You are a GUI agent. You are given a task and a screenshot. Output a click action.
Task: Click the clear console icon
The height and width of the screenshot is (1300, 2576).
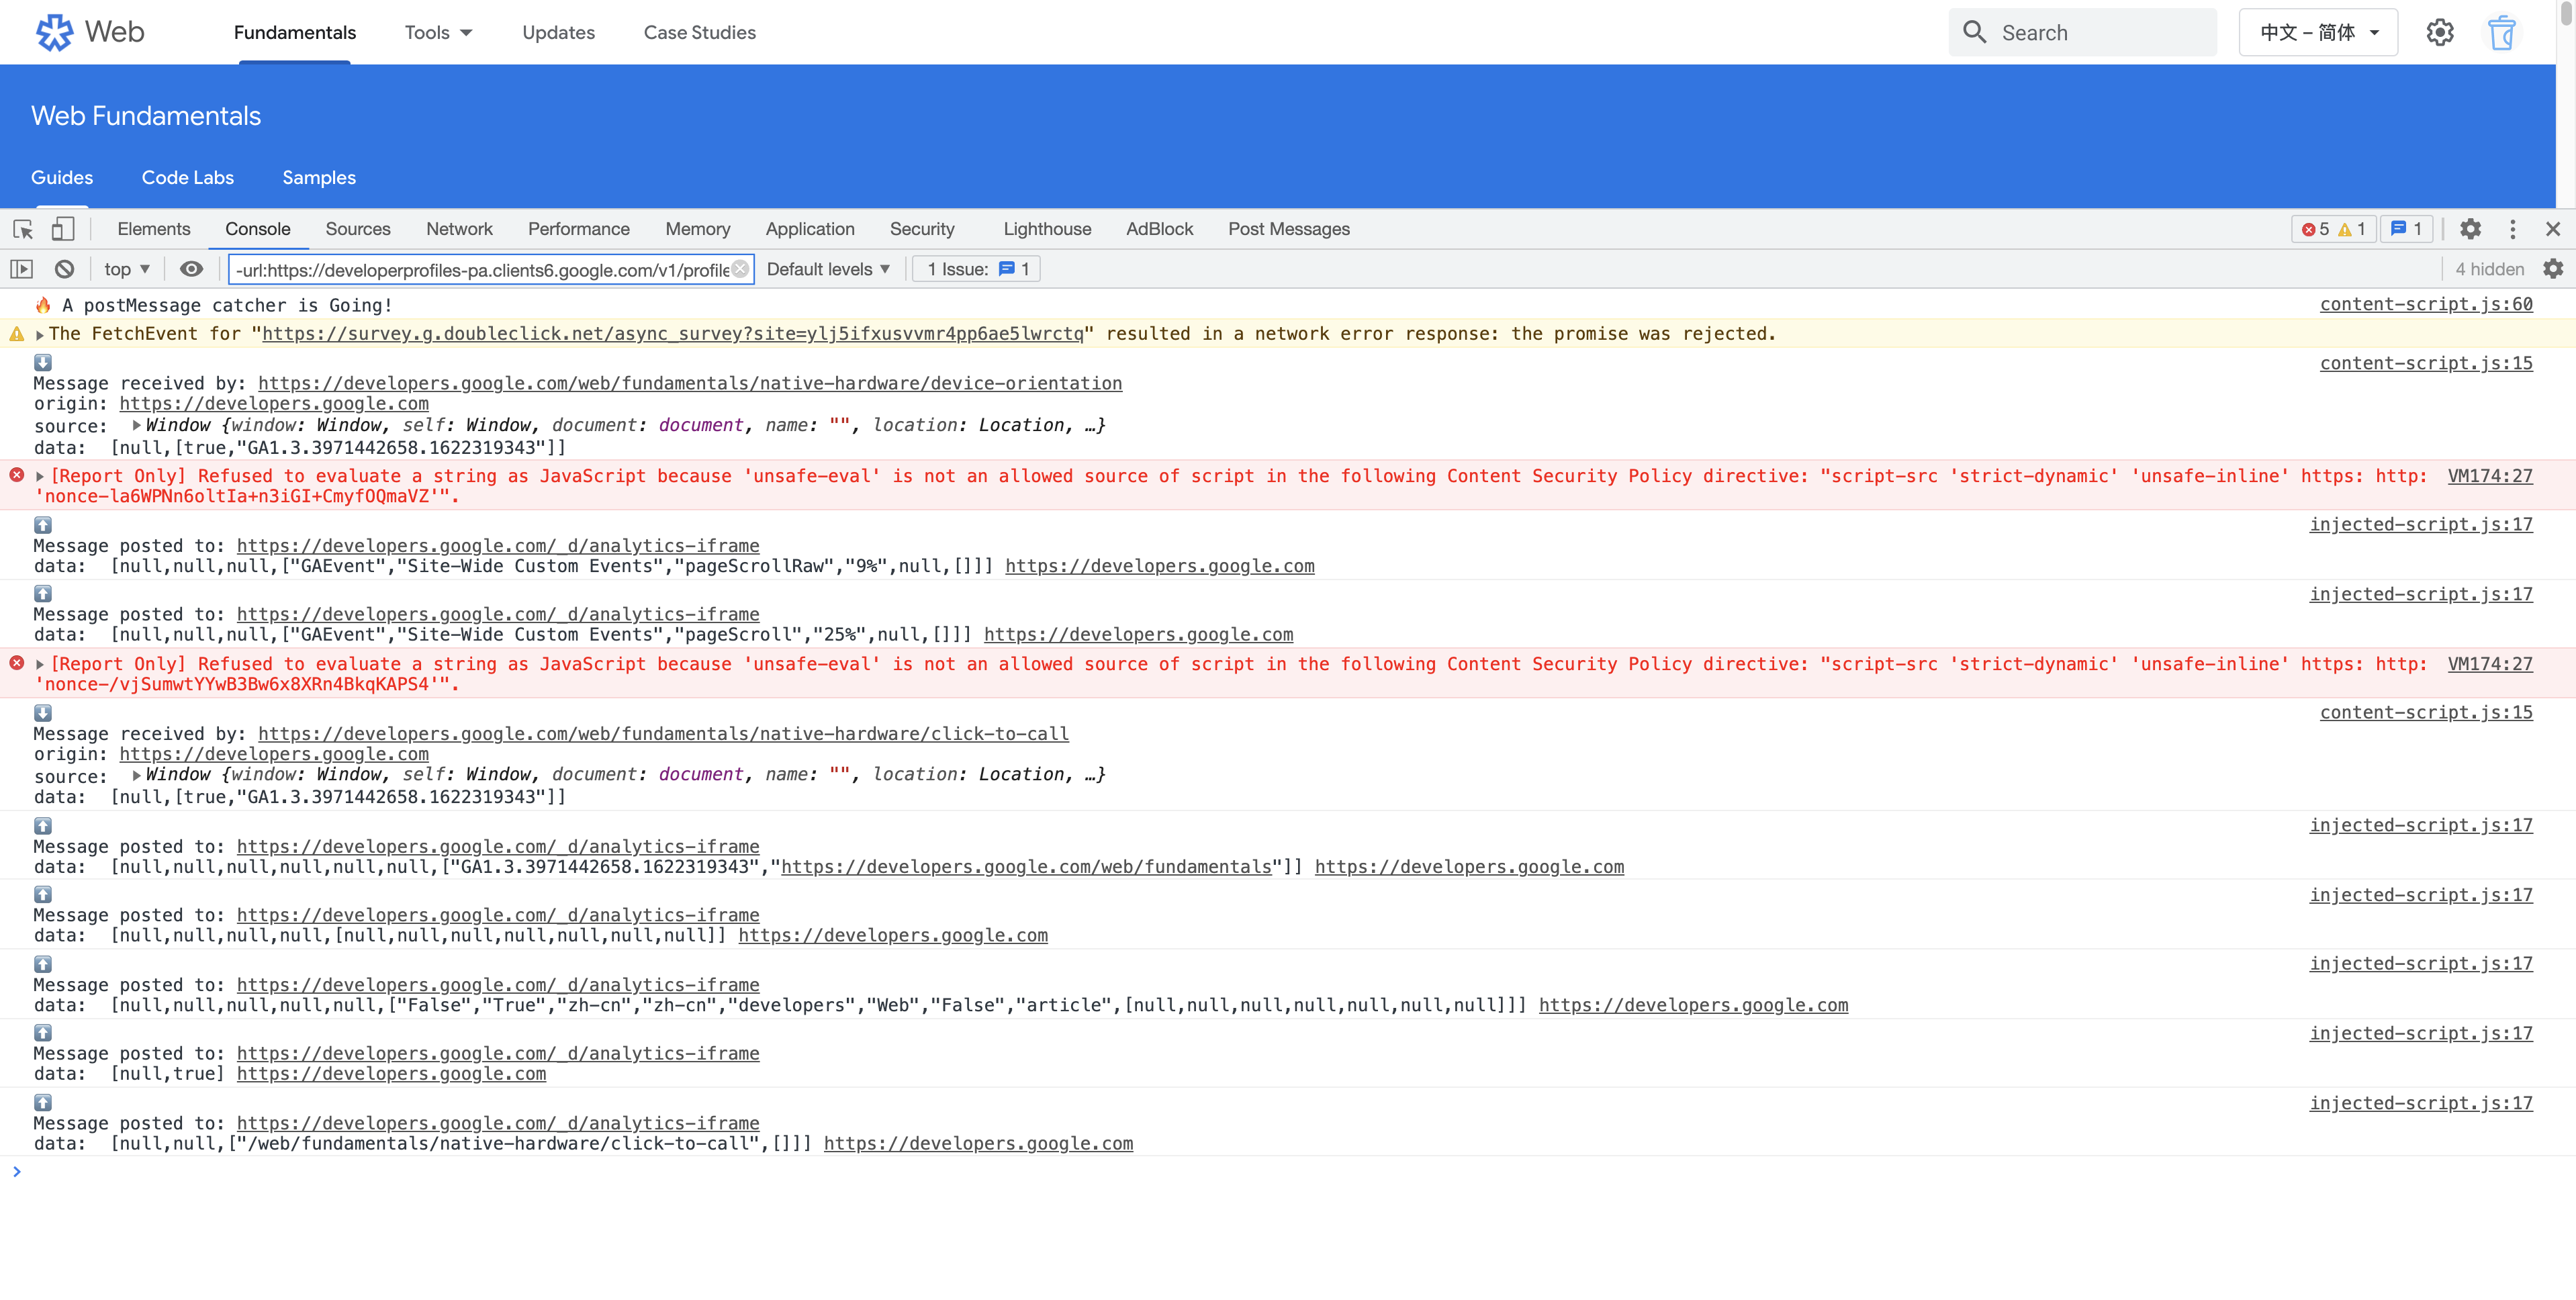click(64, 269)
